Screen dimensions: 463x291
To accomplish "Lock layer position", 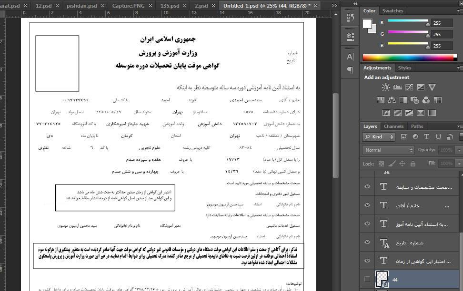I will [x=402, y=164].
